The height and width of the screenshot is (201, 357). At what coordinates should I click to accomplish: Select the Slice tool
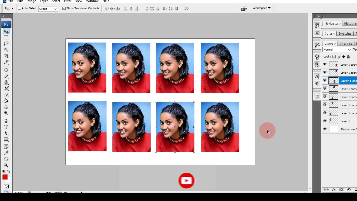(6, 62)
